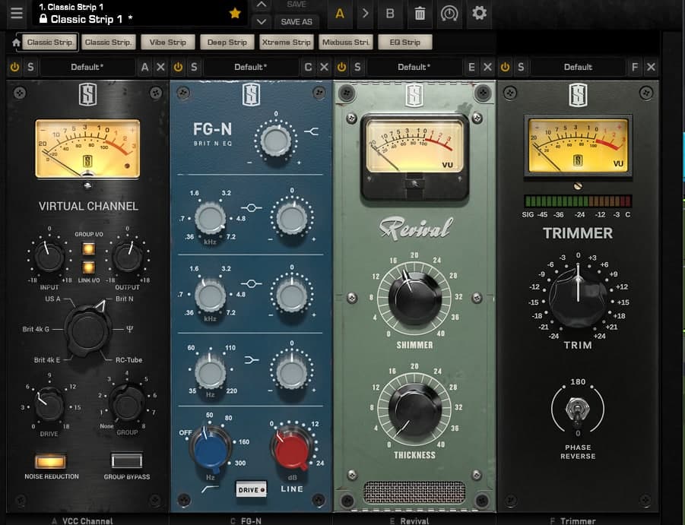Remove FG-N module with its X

(x=324, y=67)
